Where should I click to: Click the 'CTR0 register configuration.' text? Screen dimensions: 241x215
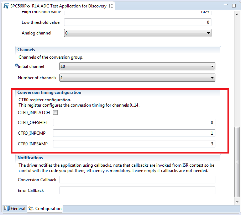point(45,100)
